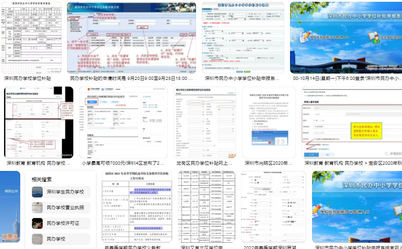The image size is (402, 249).
Task: Select the related search 民办学校
Action: pyautogui.click(x=61, y=239)
